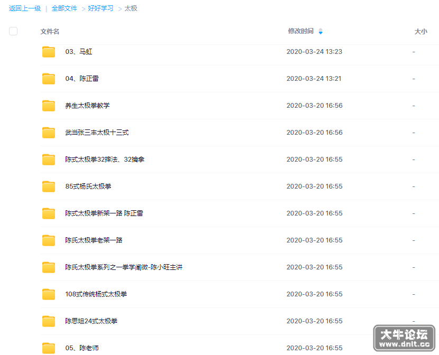The height and width of the screenshot is (355, 439).
Task: Tick the select-all checkbox in the header
Action: tap(13, 31)
